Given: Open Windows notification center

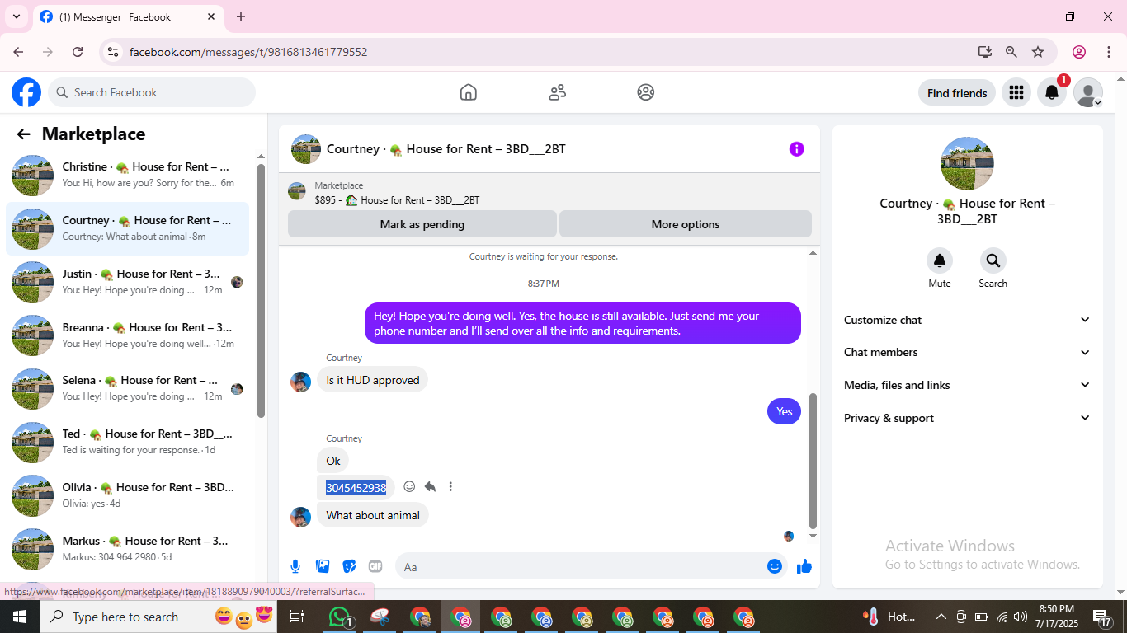Looking at the screenshot, I should (x=1103, y=617).
